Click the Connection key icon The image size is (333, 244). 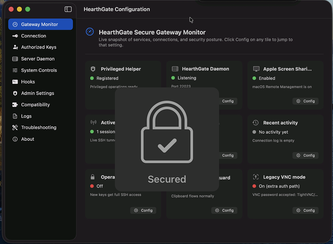(x=15, y=36)
